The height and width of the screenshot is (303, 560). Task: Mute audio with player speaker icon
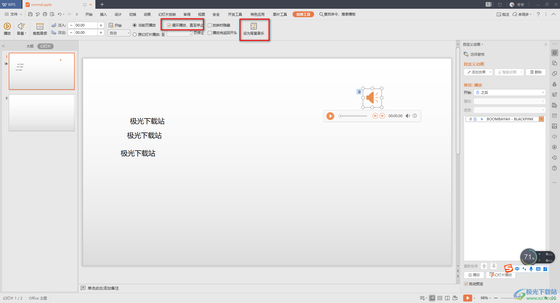(408, 116)
